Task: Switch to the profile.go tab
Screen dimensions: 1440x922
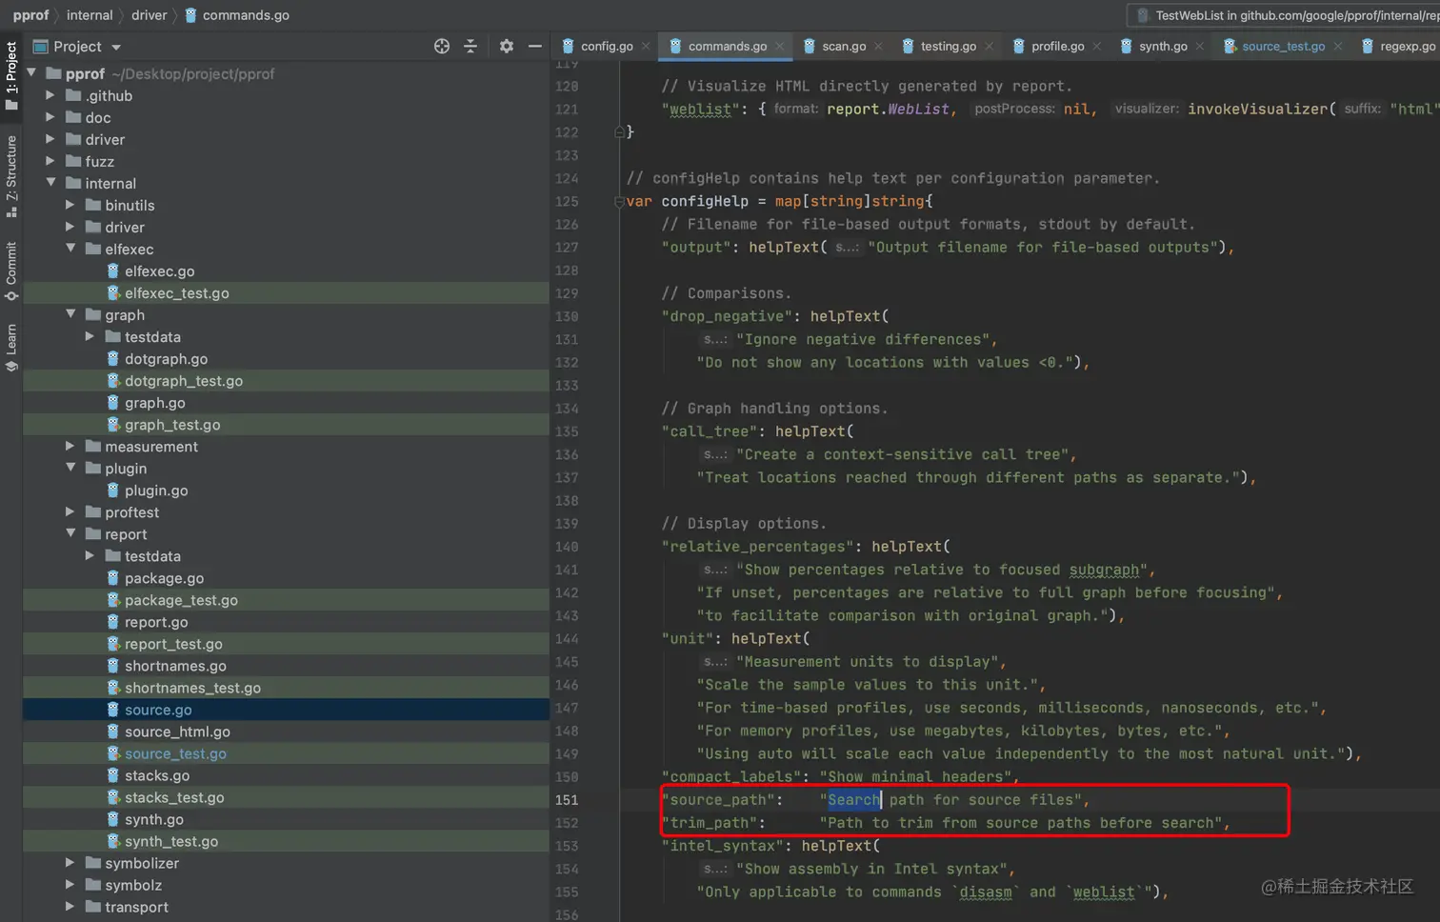Action: pos(1056,46)
